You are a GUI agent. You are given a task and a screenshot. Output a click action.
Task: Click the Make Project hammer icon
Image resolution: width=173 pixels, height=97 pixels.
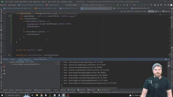62,5
